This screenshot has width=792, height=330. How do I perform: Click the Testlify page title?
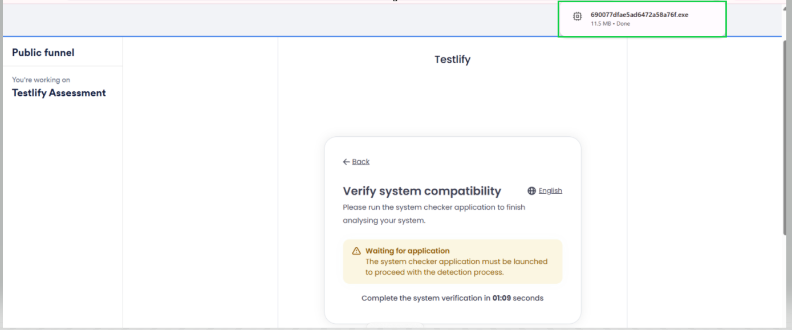point(452,59)
